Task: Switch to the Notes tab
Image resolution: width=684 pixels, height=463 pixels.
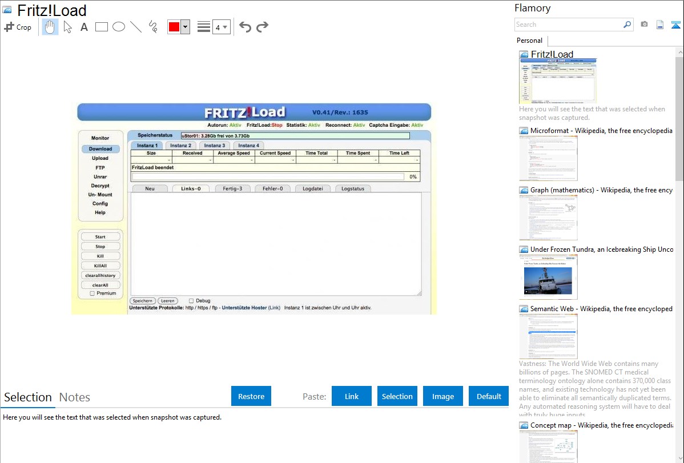Action: [75, 397]
